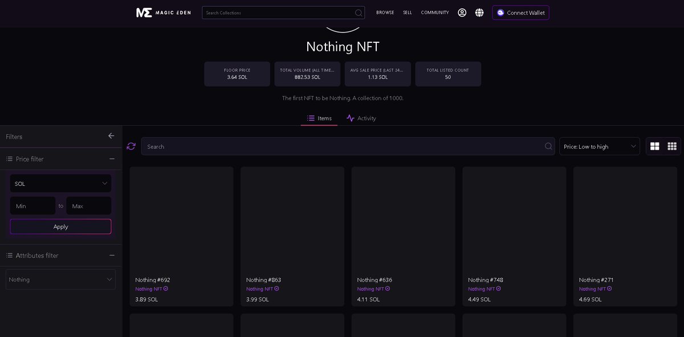Open Nothing NFT link under Nothing #863

click(259, 289)
